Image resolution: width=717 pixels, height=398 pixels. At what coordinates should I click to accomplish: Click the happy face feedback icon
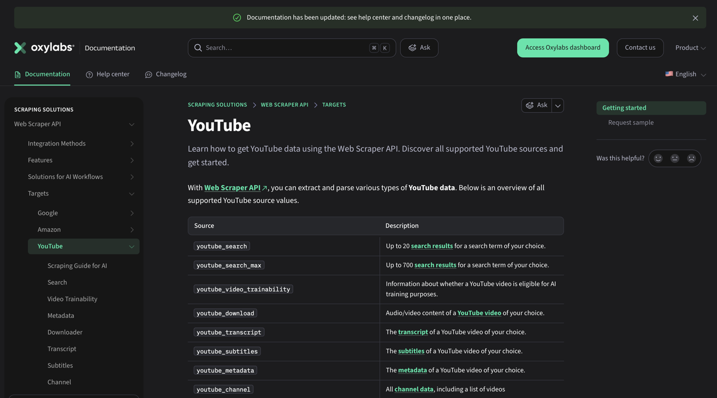pos(658,158)
